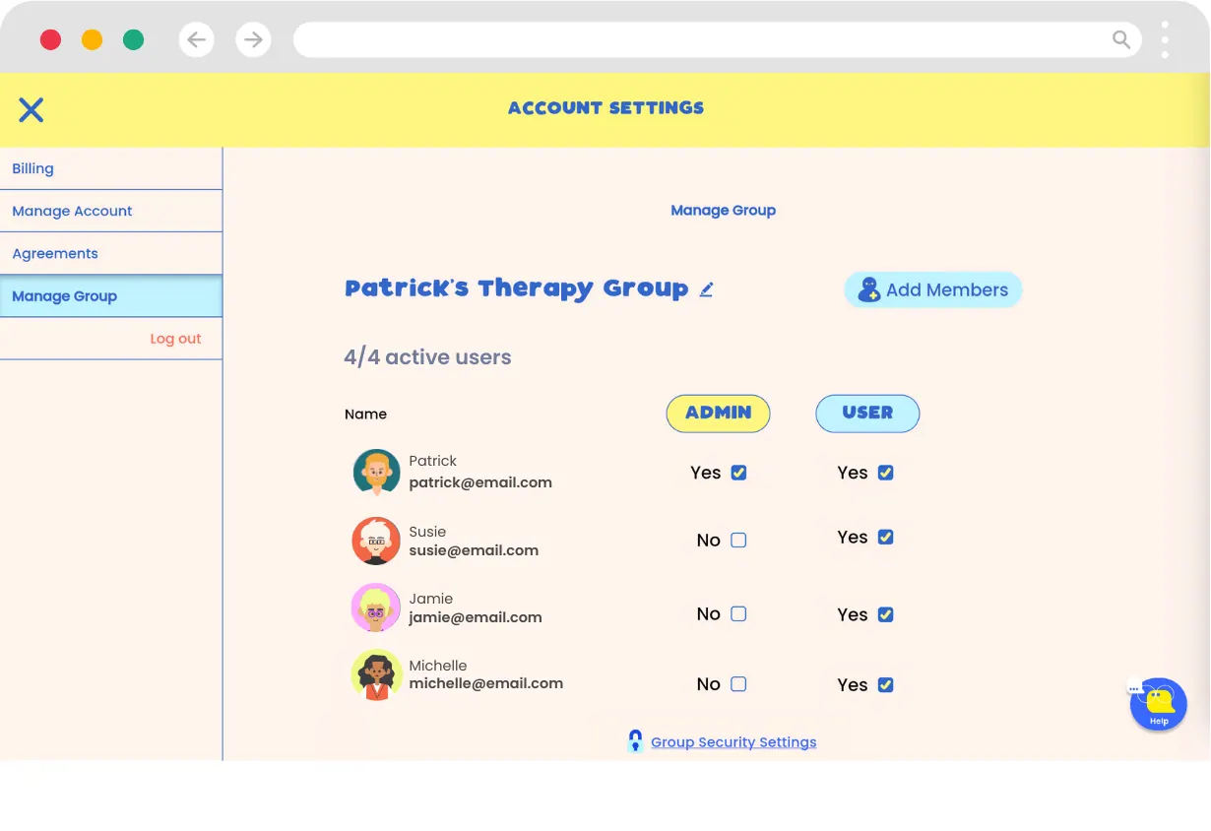Open Agreements in the sidebar
The height and width of the screenshot is (831, 1211).
pyautogui.click(x=111, y=253)
